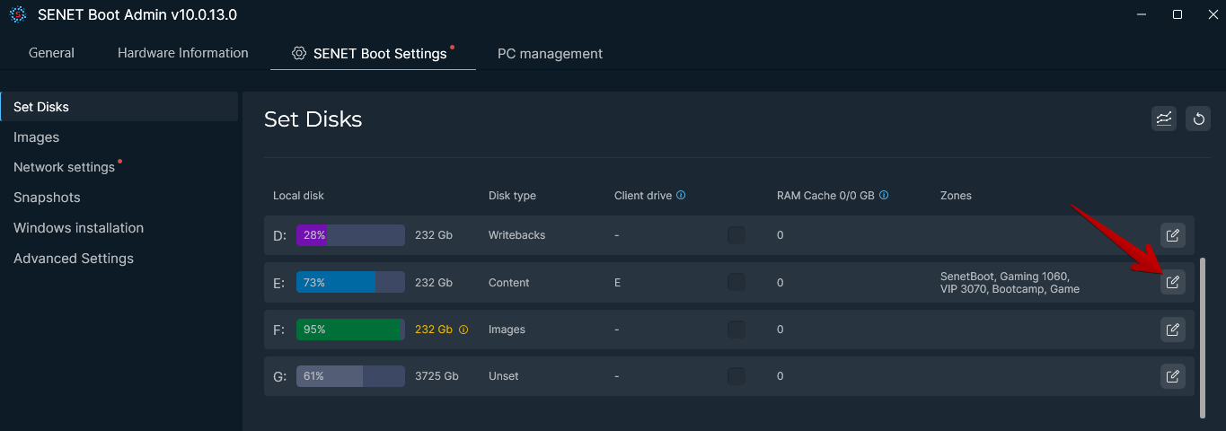The width and height of the screenshot is (1226, 431).
Task: Click the Images disk type cell
Action: (x=507, y=330)
